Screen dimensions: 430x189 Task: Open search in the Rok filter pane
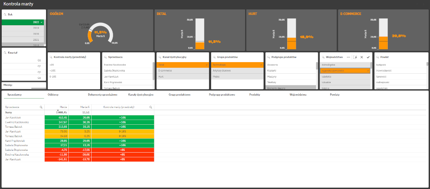(5, 15)
